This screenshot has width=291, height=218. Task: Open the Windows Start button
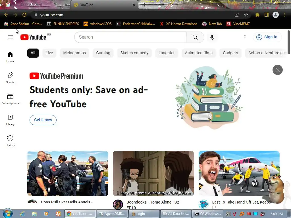(7, 213)
